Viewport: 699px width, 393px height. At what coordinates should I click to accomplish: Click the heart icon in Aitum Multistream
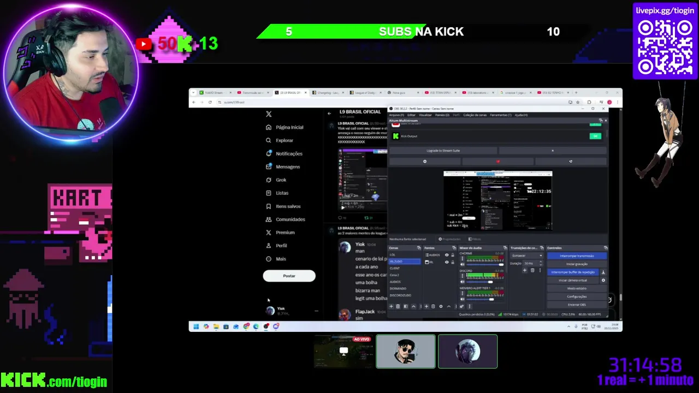pyautogui.click(x=498, y=162)
